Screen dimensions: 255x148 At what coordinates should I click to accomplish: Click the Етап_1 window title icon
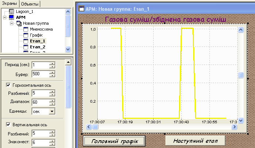(x=81, y=8)
